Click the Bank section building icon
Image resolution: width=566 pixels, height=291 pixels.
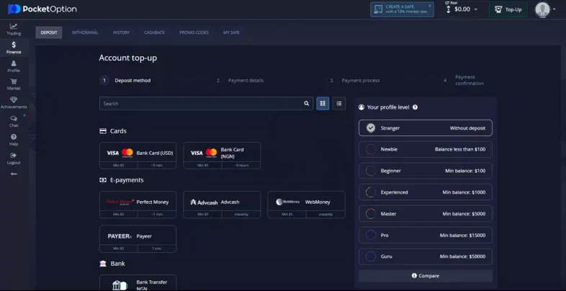pyautogui.click(x=103, y=264)
